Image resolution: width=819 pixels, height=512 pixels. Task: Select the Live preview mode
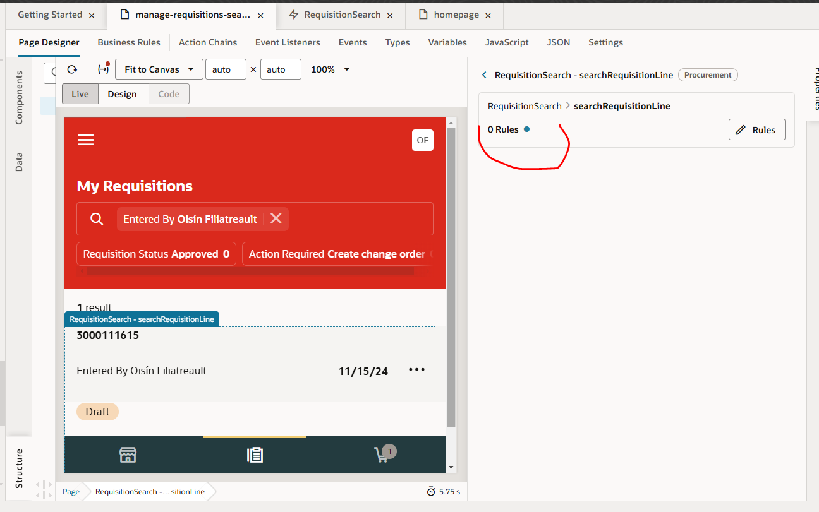[80, 93]
